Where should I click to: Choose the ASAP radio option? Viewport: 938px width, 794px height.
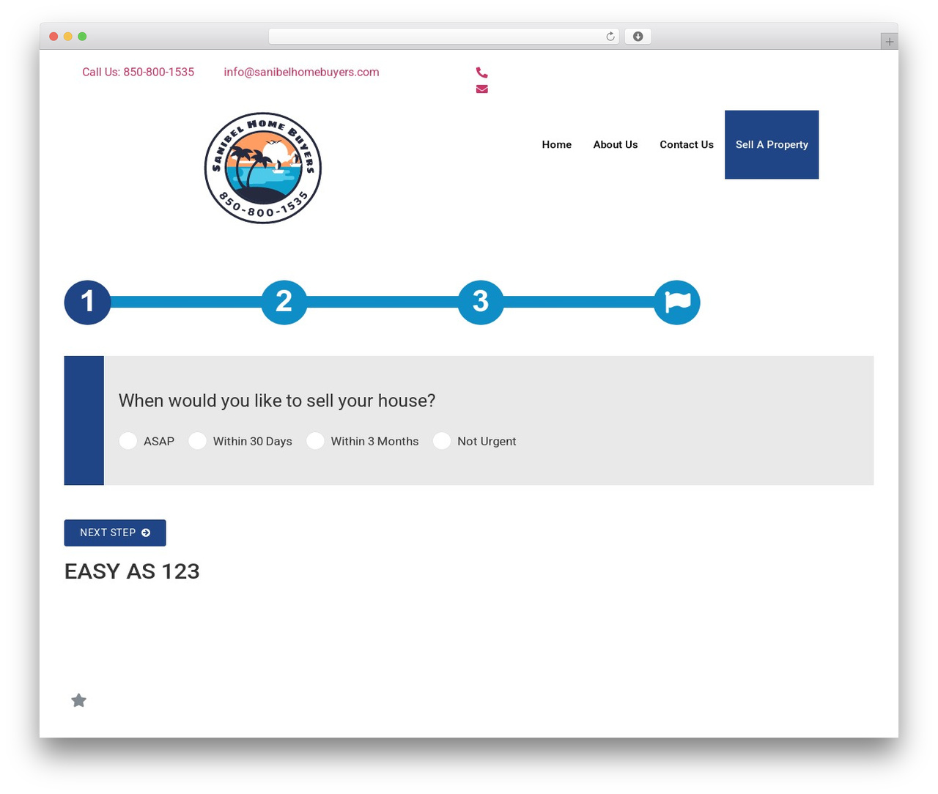click(x=128, y=441)
